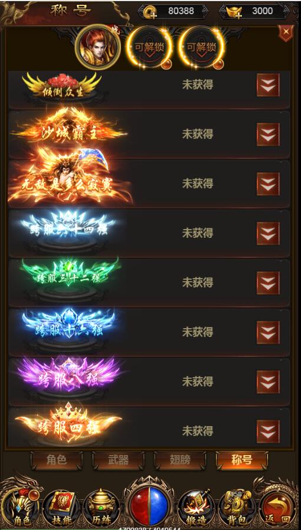
Task: Expand the 沙城霸主 title row
Action: point(268,134)
